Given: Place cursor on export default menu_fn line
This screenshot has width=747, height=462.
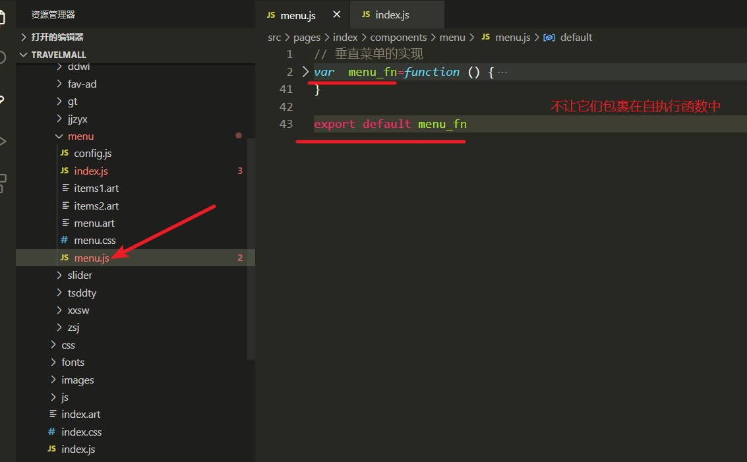Looking at the screenshot, I should [390, 125].
